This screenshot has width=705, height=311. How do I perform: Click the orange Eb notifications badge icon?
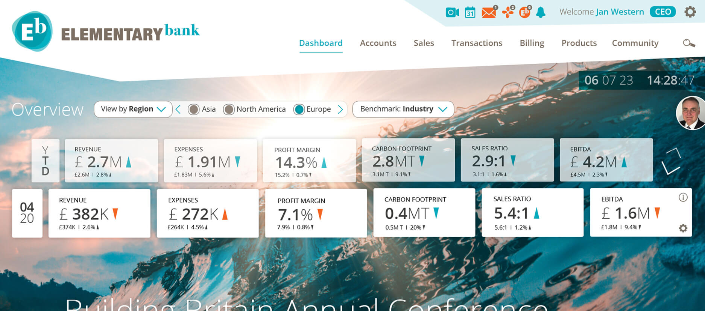coord(525,12)
